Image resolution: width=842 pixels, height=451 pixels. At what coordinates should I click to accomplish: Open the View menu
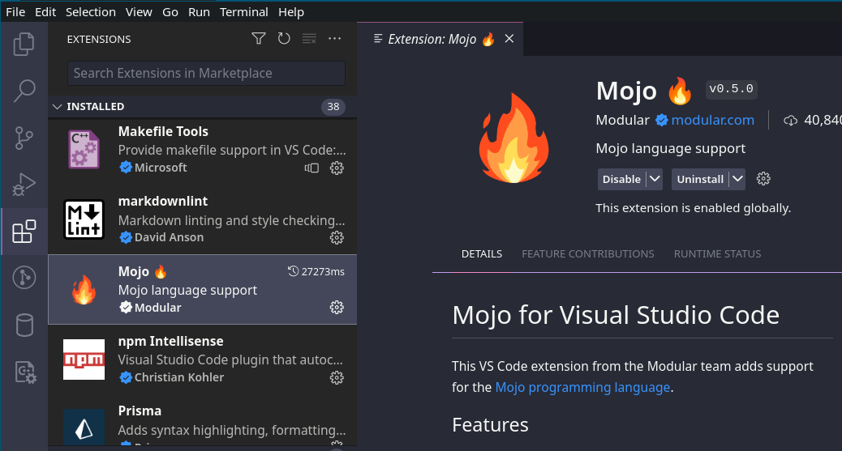pyautogui.click(x=139, y=12)
